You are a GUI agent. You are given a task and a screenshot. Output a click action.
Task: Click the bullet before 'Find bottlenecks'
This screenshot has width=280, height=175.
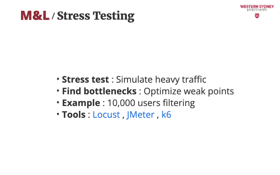tap(58, 91)
